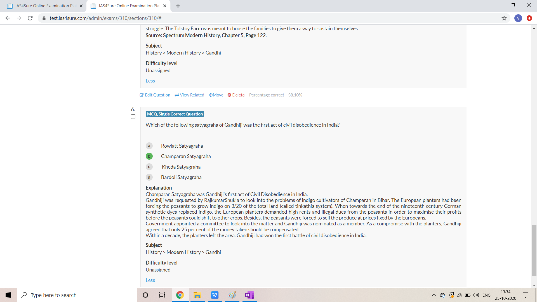
Task: Open OneNote from the taskbar
Action: (x=249, y=295)
